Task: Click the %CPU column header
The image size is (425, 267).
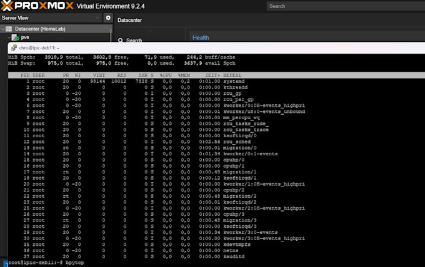Action: [x=166, y=75]
